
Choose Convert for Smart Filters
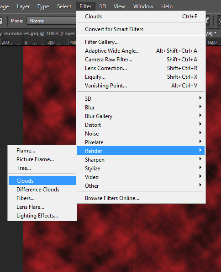click(141, 29)
